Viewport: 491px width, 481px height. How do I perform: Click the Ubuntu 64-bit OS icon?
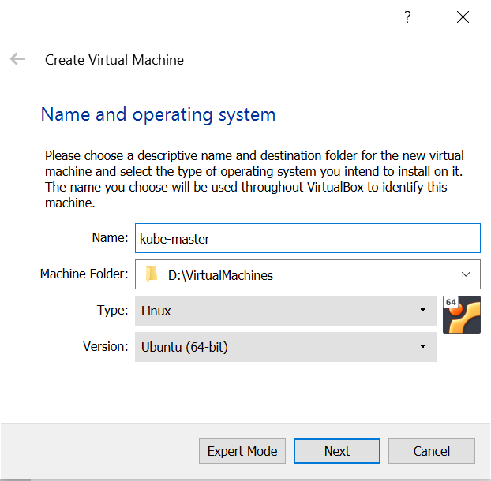(462, 315)
